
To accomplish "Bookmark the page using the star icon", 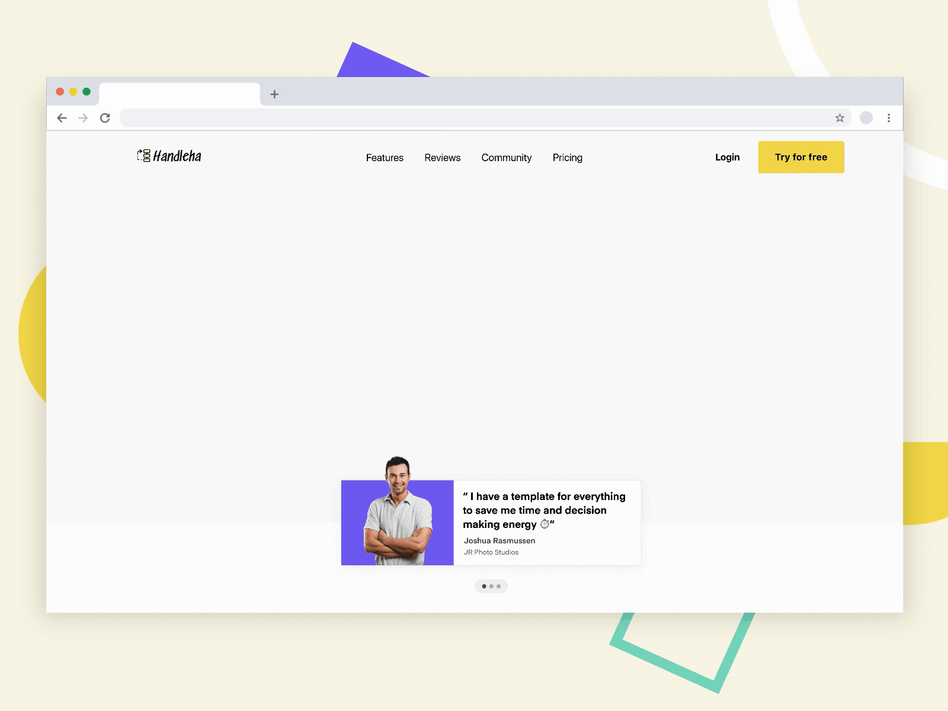I will click(840, 118).
